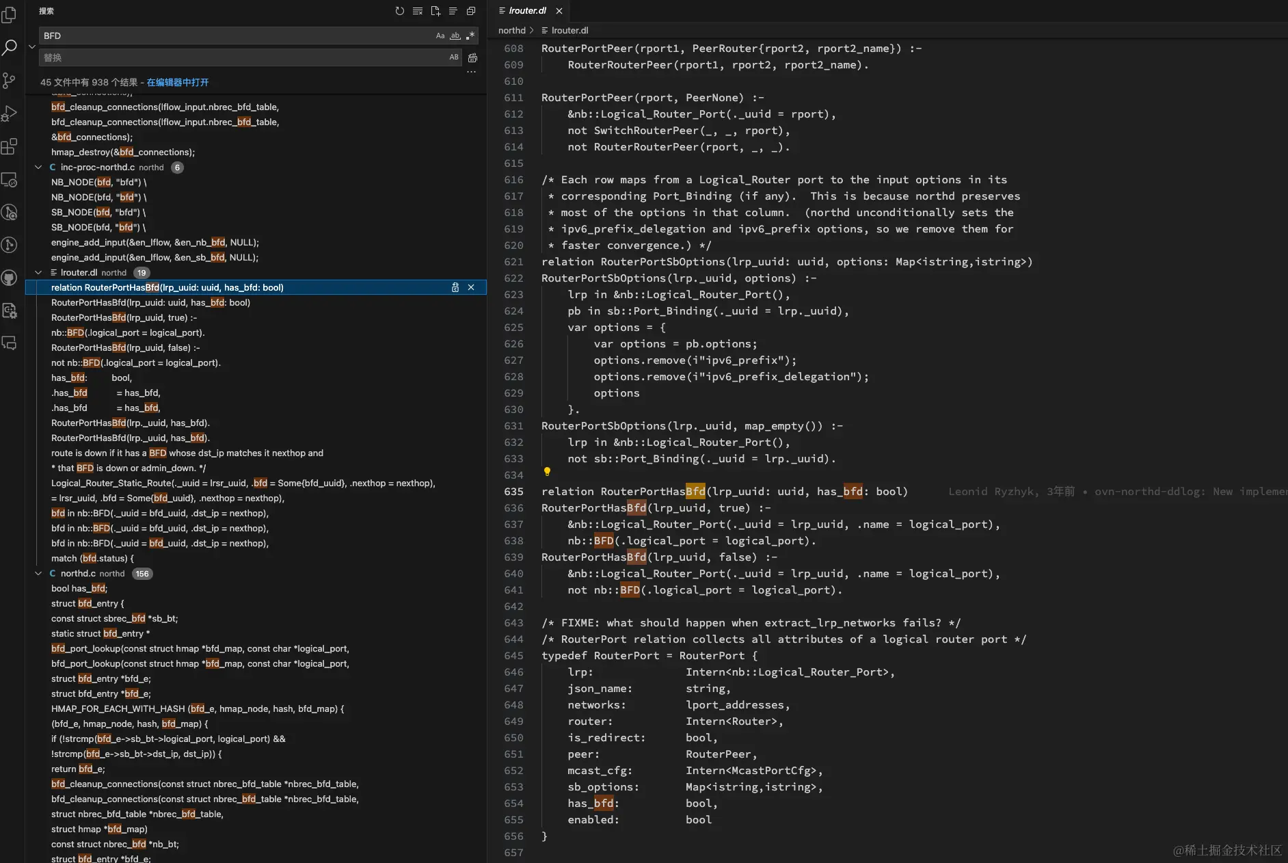The width and height of the screenshot is (1288, 863).
Task: Dismiss the highlighted RouterPortHasBfd search result
Action: coord(471,288)
